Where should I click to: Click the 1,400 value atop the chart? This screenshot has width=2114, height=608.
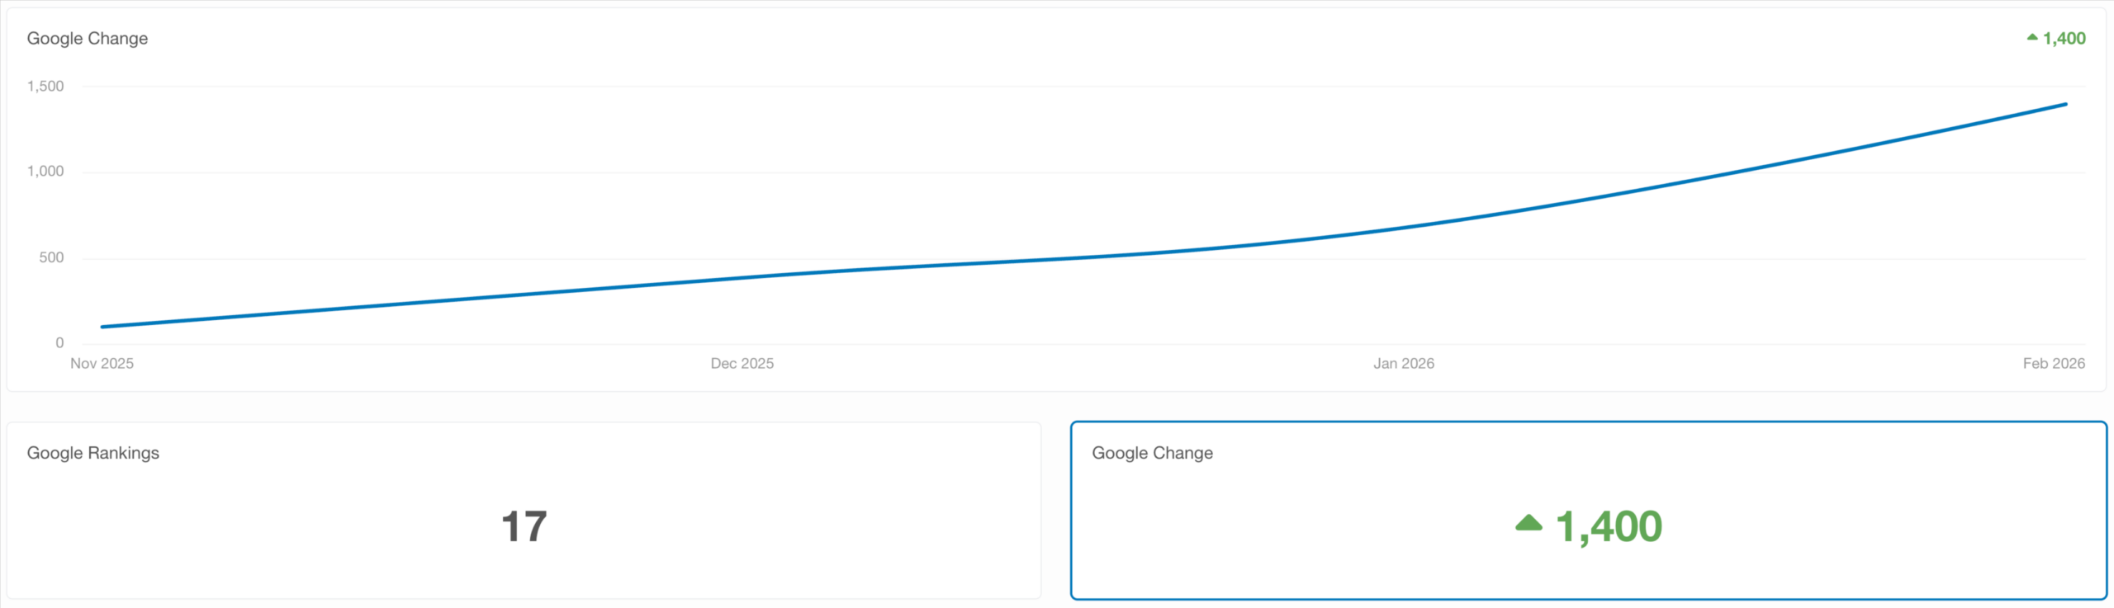point(2064,39)
